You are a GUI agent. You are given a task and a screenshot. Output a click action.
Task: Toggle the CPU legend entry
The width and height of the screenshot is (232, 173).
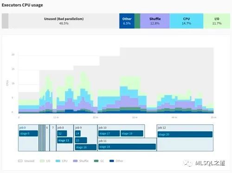pos(61,161)
